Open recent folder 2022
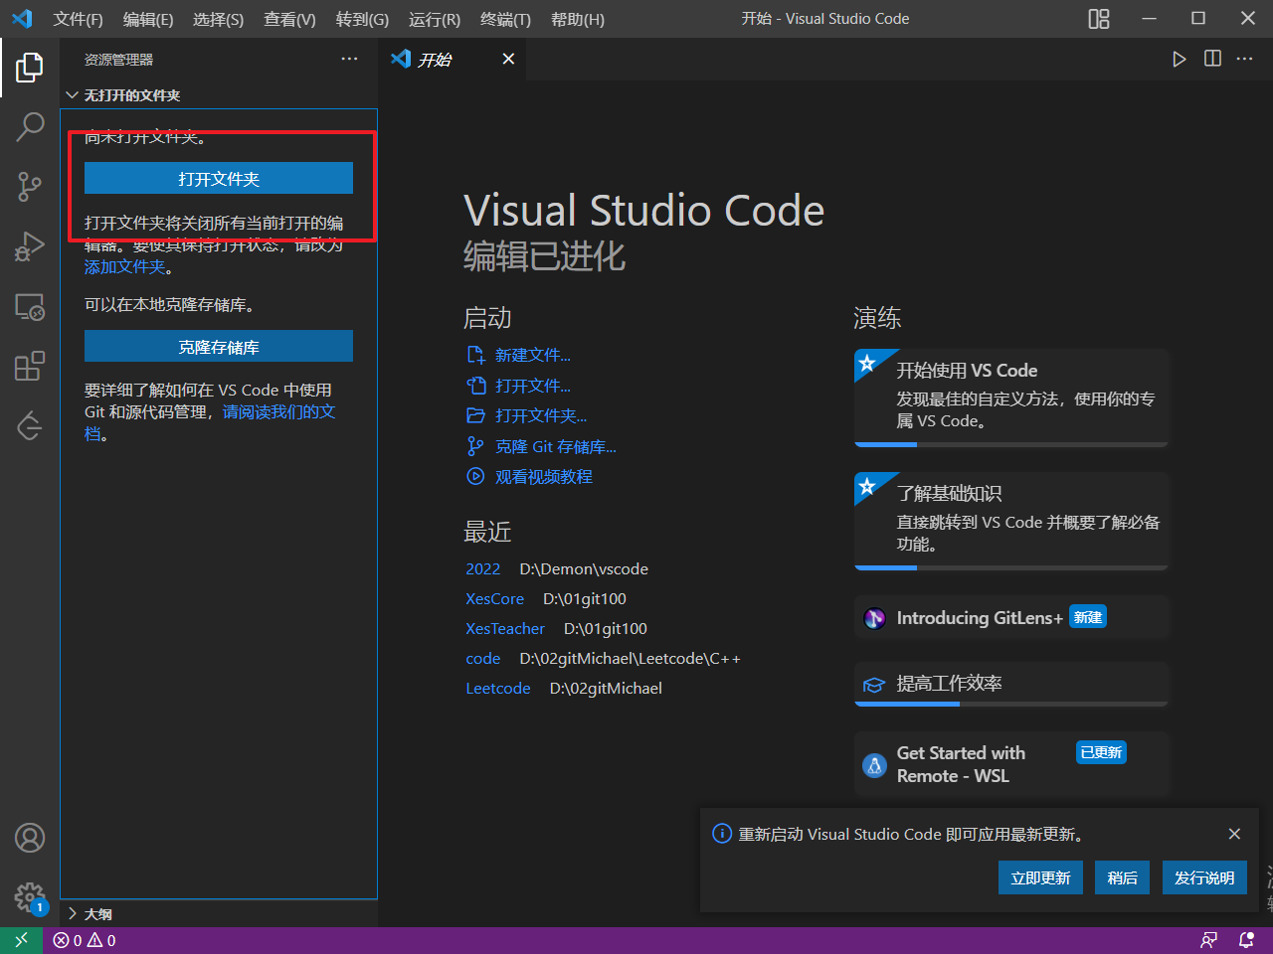Image resolution: width=1273 pixels, height=954 pixels. (483, 569)
